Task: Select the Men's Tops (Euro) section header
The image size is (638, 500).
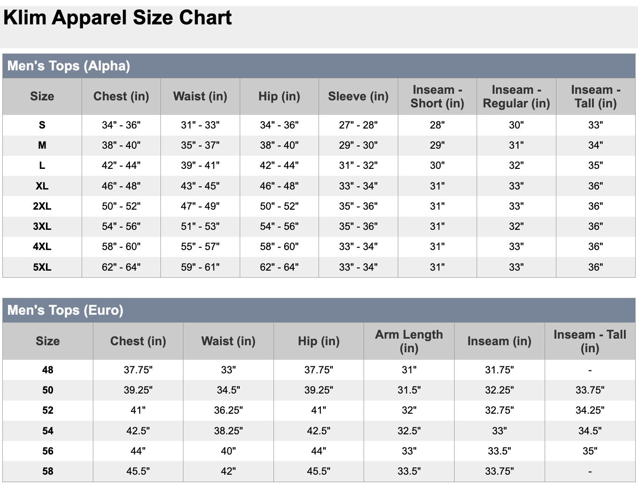Action: coord(65,310)
